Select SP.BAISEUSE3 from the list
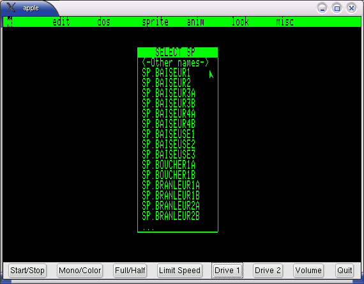This screenshot has height=284, width=364. pyautogui.click(x=169, y=155)
